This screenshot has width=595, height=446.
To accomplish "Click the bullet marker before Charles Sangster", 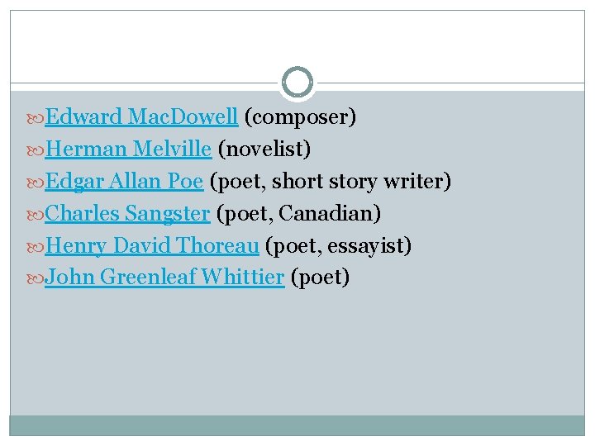I will point(35,215).
